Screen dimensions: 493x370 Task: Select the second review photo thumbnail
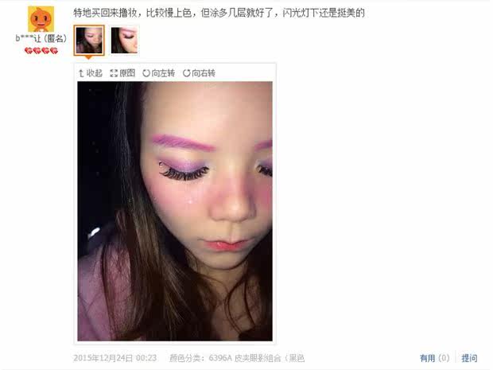point(124,41)
